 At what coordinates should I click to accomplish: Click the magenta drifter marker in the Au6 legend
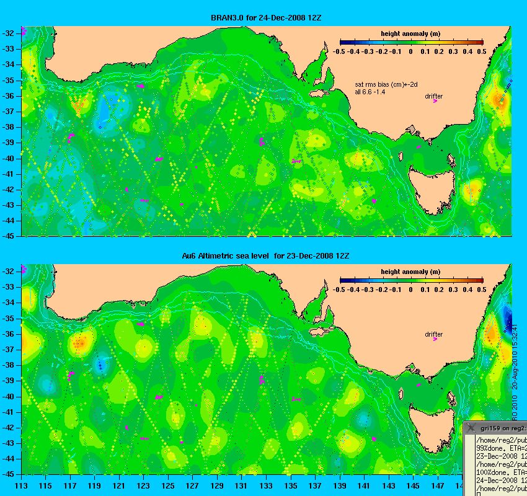click(435, 339)
